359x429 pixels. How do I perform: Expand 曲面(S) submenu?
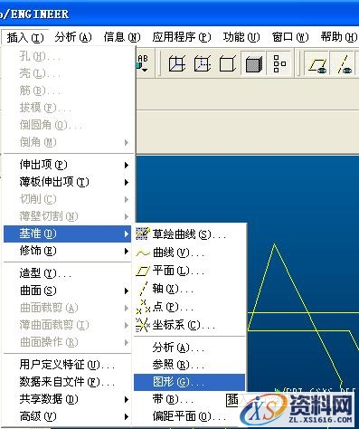68,291
